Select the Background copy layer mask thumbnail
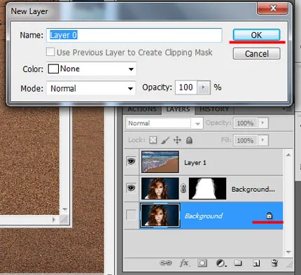Image resolution: width=301 pixels, height=275 pixels. pos(207,188)
